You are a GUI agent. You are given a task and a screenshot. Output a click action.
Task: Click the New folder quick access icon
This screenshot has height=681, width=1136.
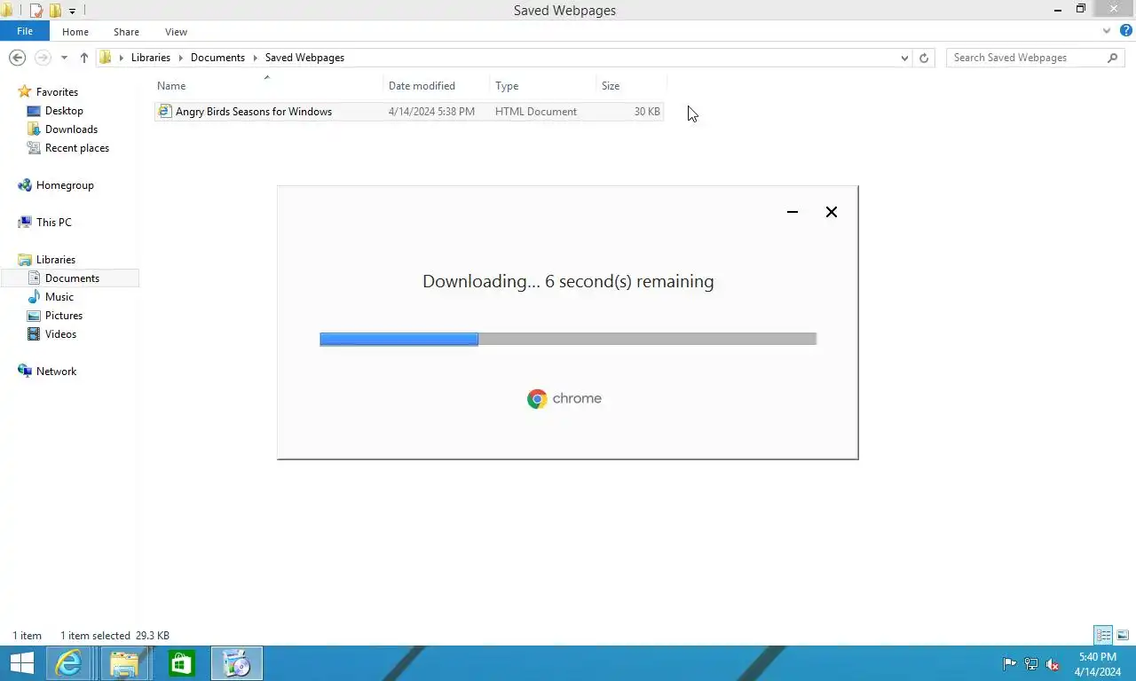(55, 11)
